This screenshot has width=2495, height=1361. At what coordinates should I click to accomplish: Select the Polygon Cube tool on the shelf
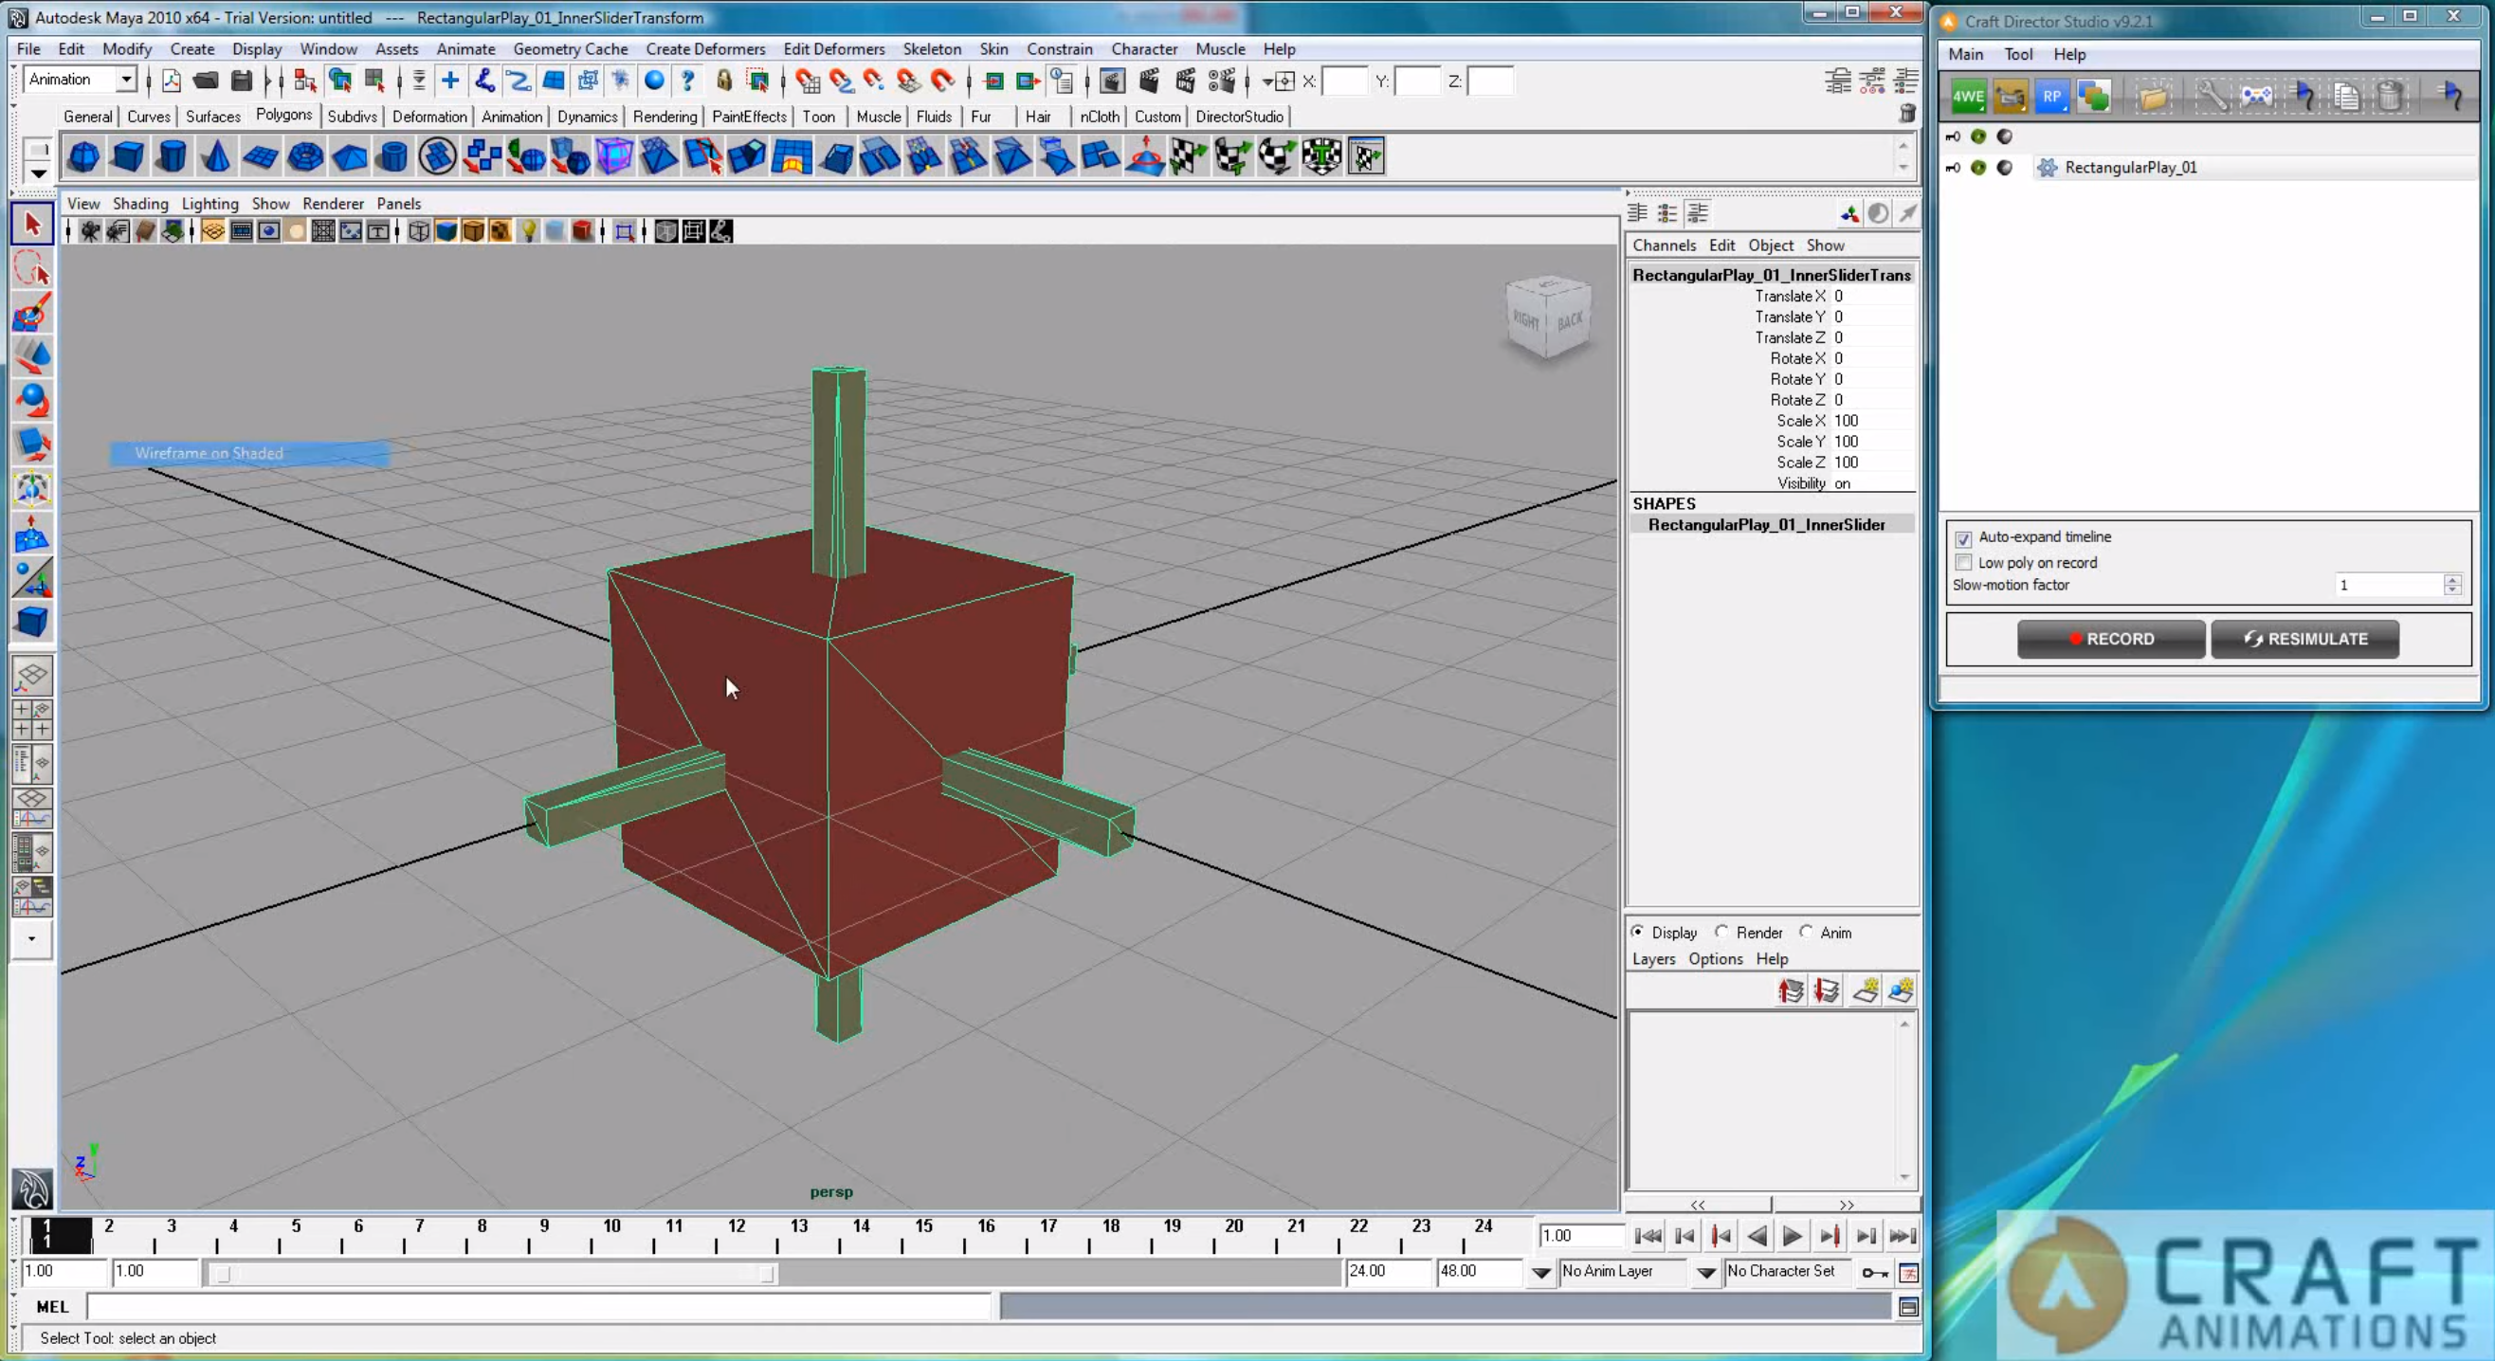(x=127, y=155)
